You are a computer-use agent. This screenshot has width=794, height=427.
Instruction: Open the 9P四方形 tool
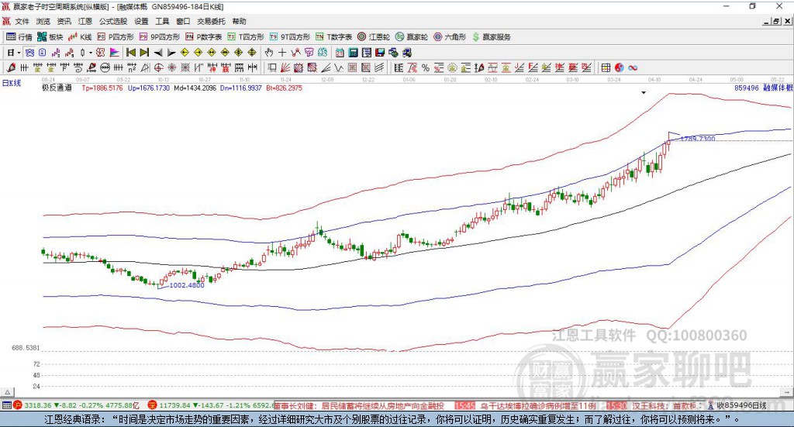coord(160,37)
